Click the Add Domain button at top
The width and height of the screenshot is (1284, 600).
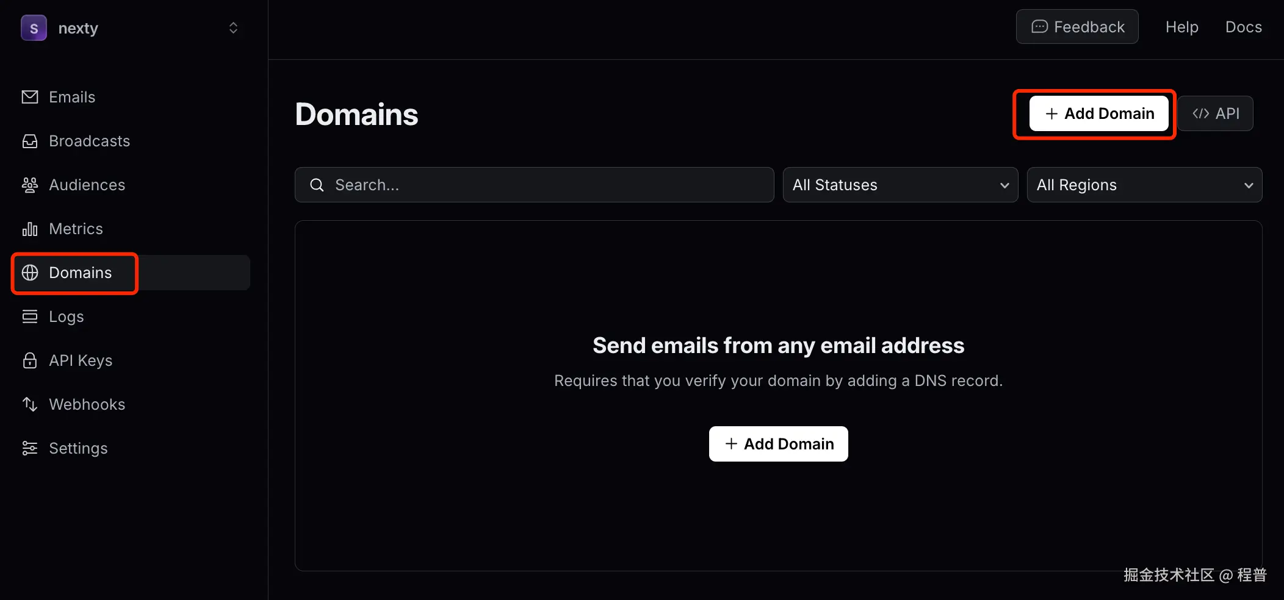point(1099,113)
